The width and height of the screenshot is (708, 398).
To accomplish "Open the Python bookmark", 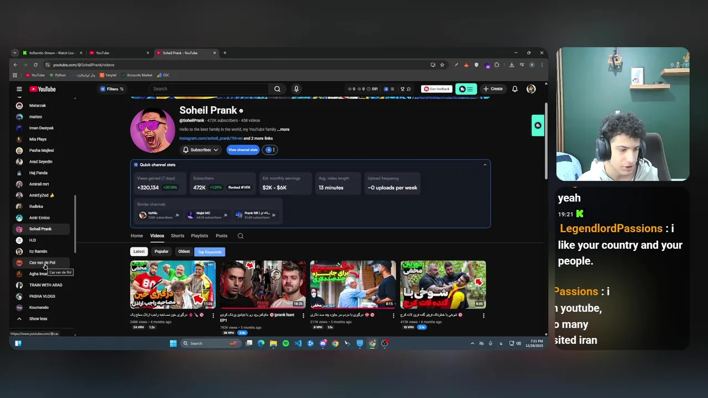I will coord(58,75).
